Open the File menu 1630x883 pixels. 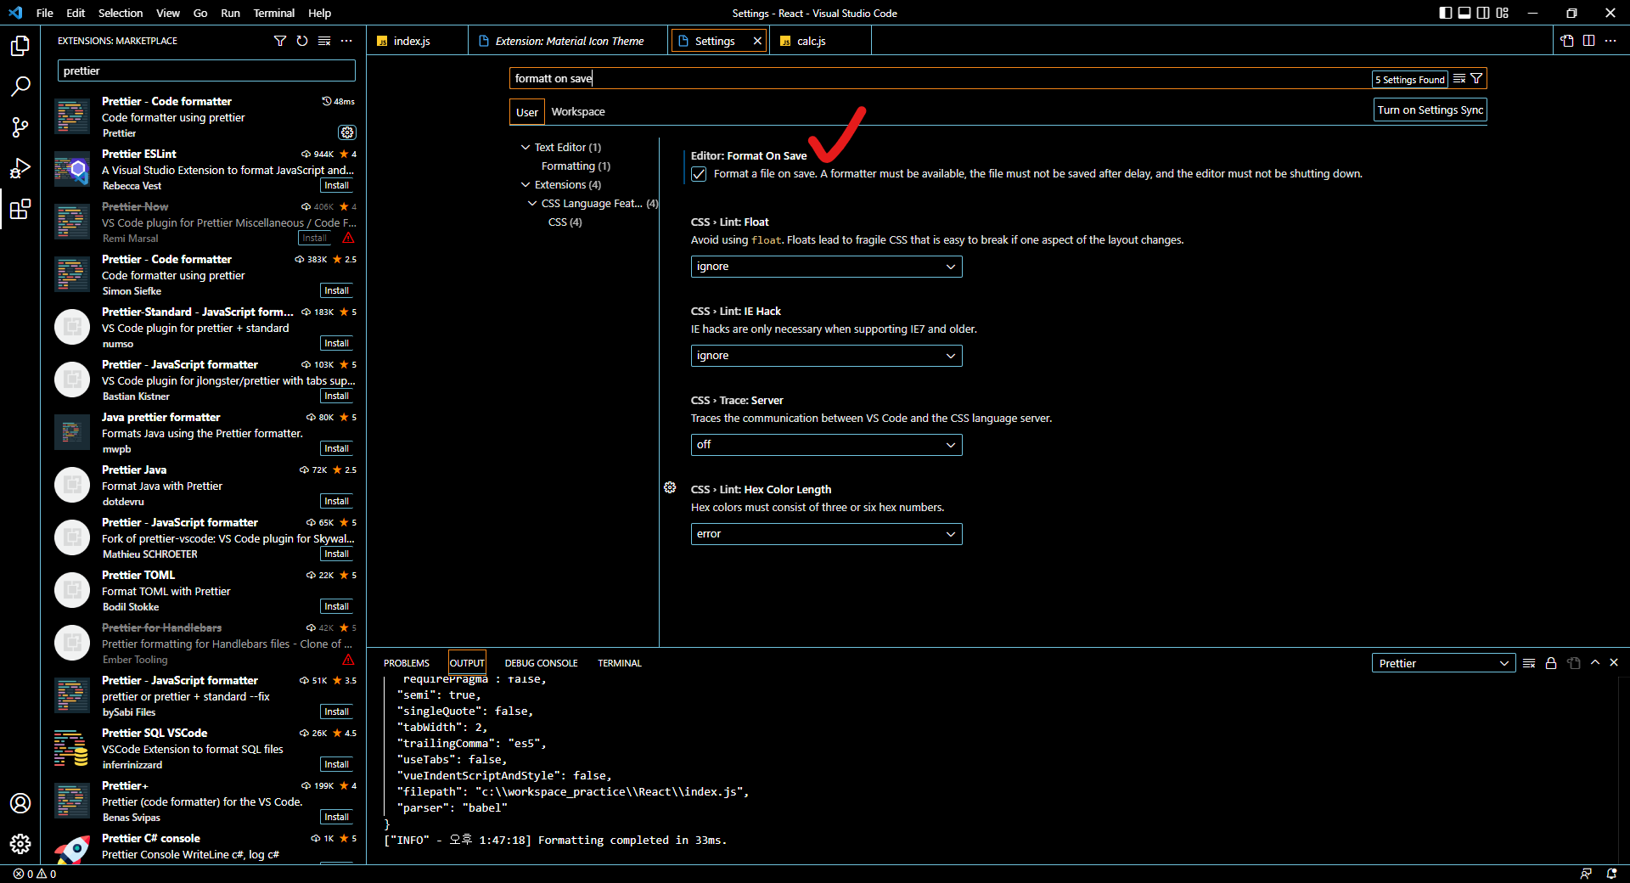click(x=45, y=13)
